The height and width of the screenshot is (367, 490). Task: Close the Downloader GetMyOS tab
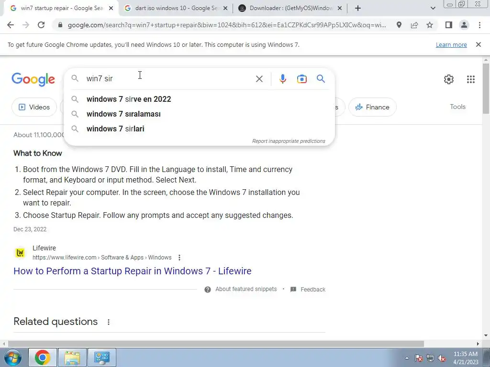[340, 9]
